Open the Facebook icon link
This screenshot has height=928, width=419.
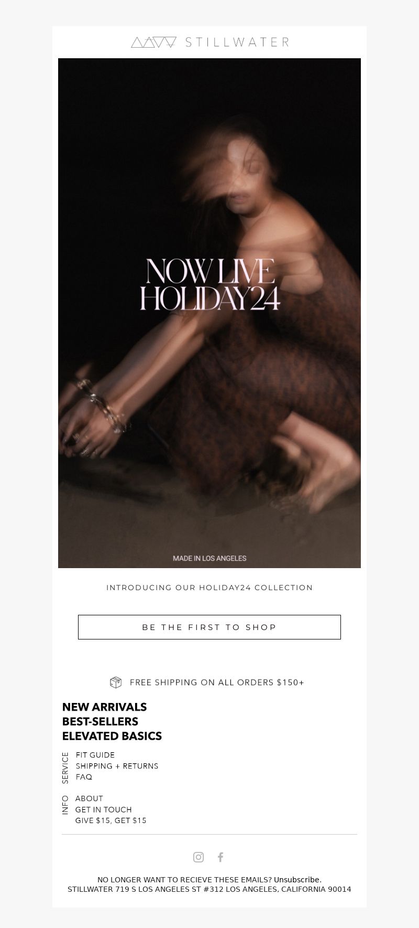(x=220, y=857)
